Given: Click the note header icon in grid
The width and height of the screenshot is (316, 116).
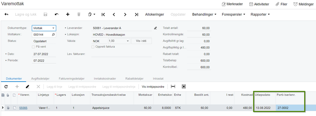Looking at the screenshot, I should click(x=14, y=96).
